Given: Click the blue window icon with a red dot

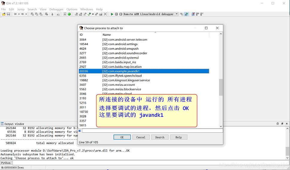Looking at the screenshot, I should click(193, 14).
